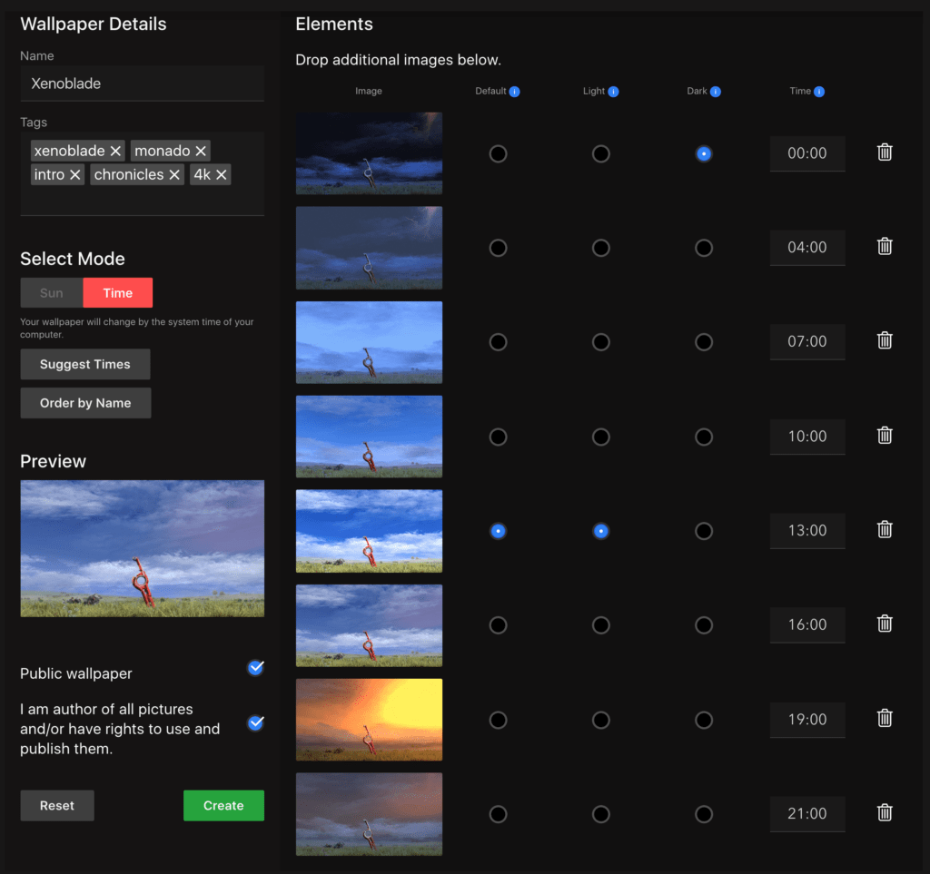Remove the 07:00 wallpaper element

pyautogui.click(x=885, y=340)
